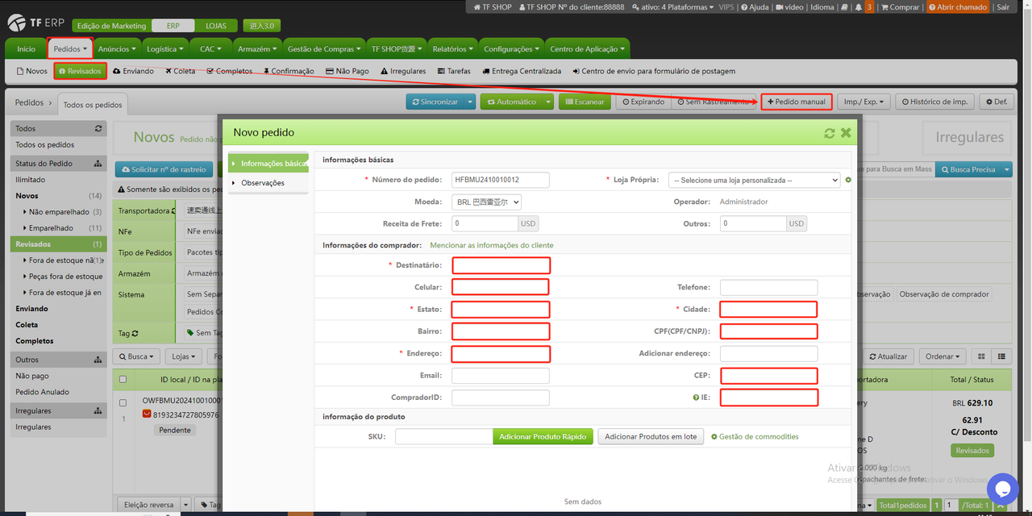Click the refresh icon in Novo pedido dialog
The width and height of the screenshot is (1032, 516).
829,133
